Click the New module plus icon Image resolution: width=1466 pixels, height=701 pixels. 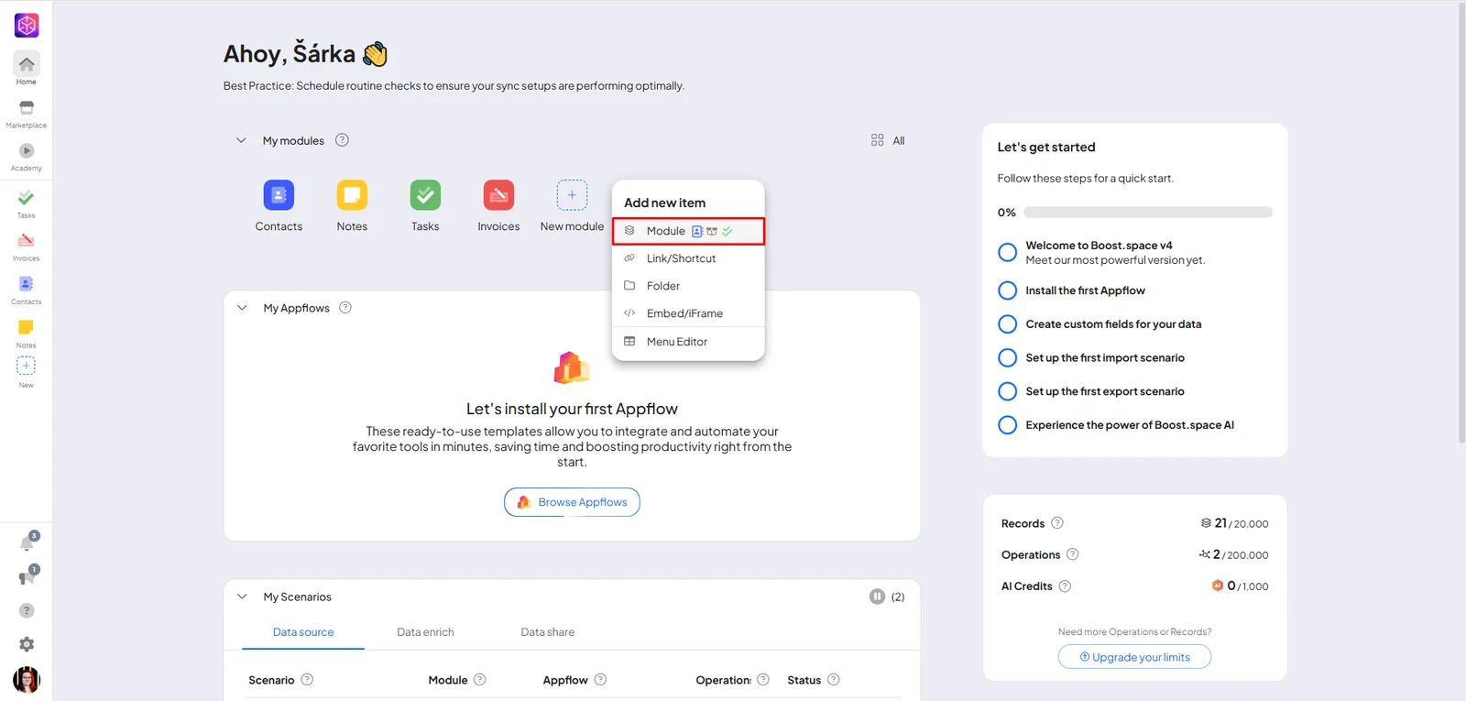click(572, 195)
